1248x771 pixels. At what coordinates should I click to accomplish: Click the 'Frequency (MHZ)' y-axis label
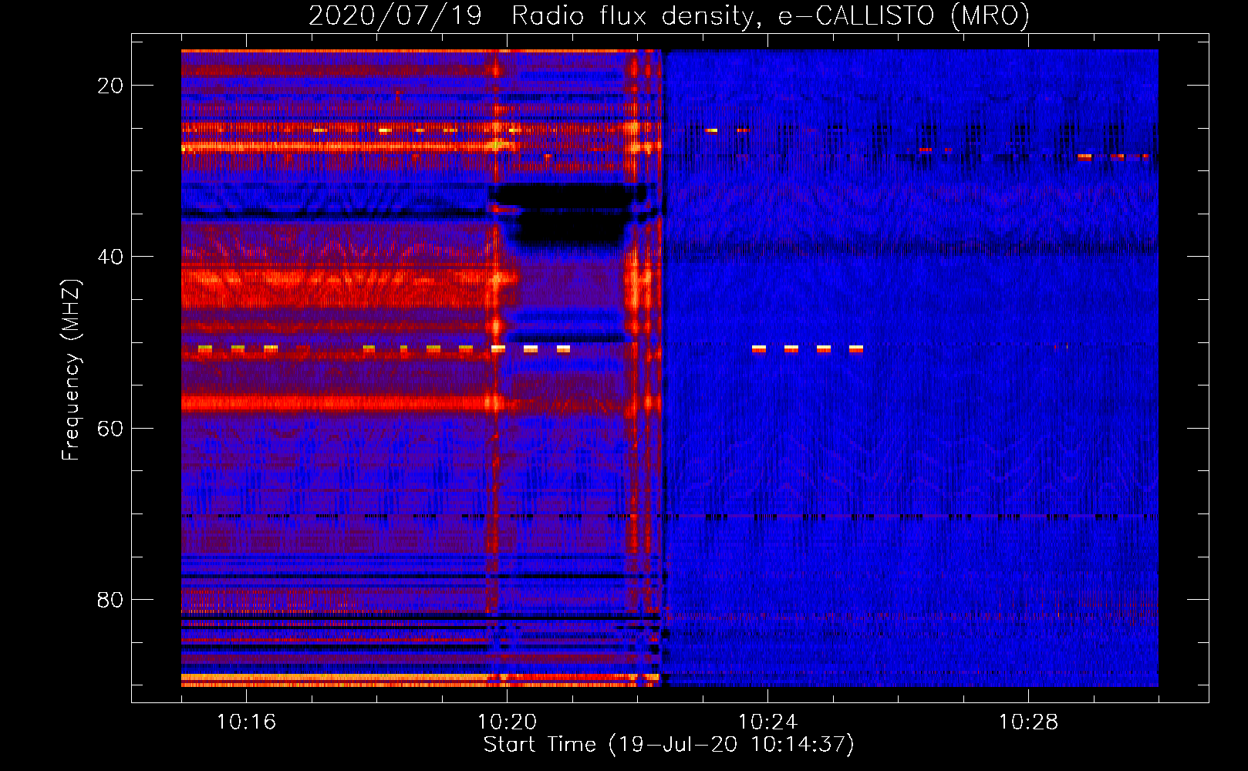click(71, 369)
